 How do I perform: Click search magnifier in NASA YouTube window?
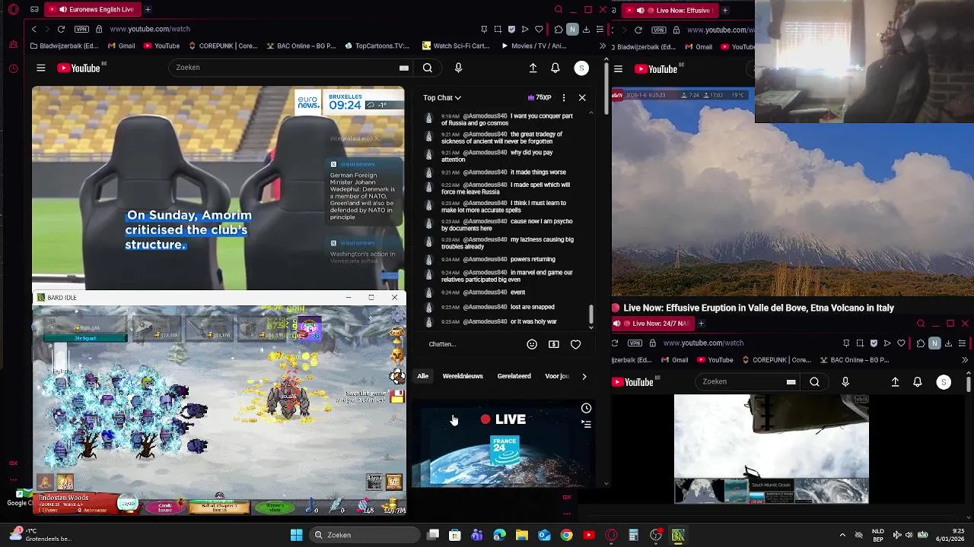click(815, 382)
